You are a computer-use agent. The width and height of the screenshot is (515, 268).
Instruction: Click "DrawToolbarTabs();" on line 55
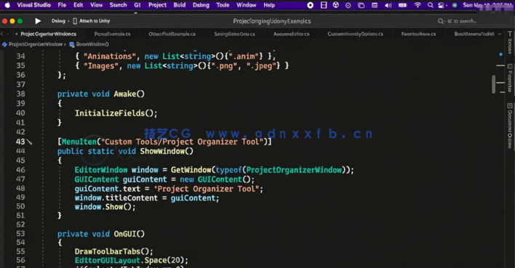pos(113,251)
